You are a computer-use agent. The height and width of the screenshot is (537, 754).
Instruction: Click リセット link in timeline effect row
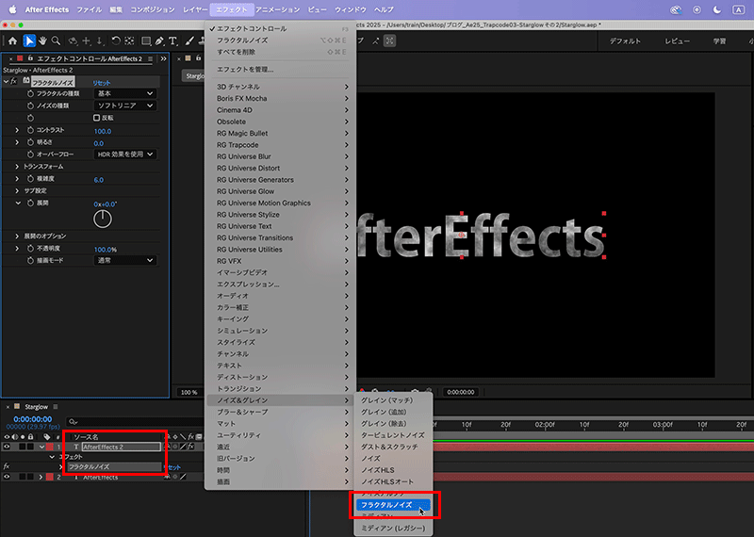click(x=172, y=466)
